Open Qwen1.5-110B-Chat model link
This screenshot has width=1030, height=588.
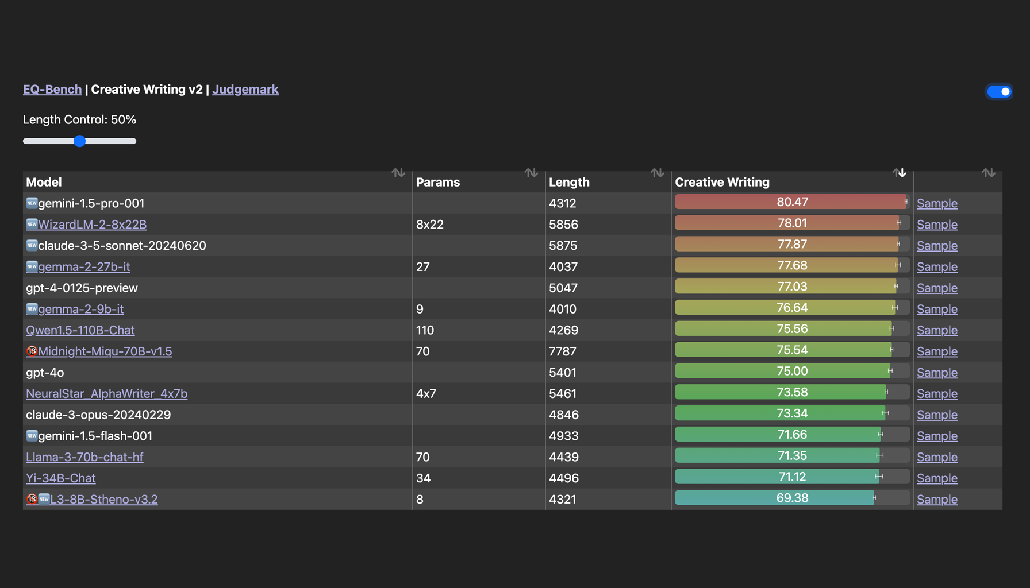[x=80, y=330]
